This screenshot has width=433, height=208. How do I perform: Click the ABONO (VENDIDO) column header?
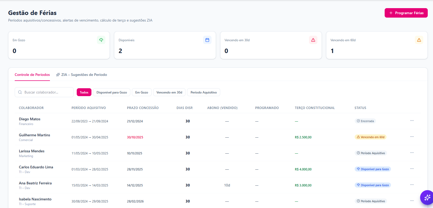point(222,108)
